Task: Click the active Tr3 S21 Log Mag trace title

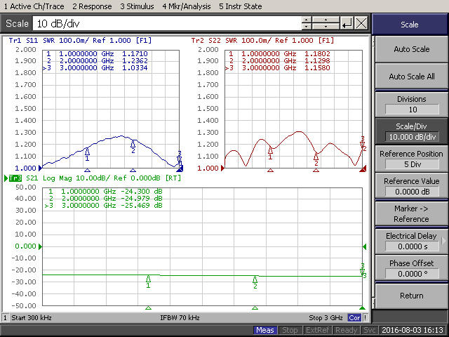Action: [95, 178]
